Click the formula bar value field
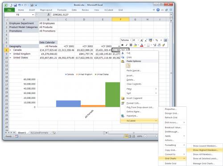The image size is (223, 166). (111, 15)
